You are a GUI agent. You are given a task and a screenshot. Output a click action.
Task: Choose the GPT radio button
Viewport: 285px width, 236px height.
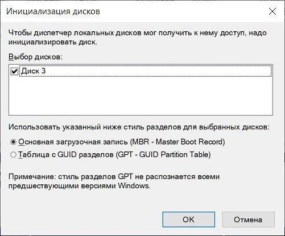click(13, 155)
